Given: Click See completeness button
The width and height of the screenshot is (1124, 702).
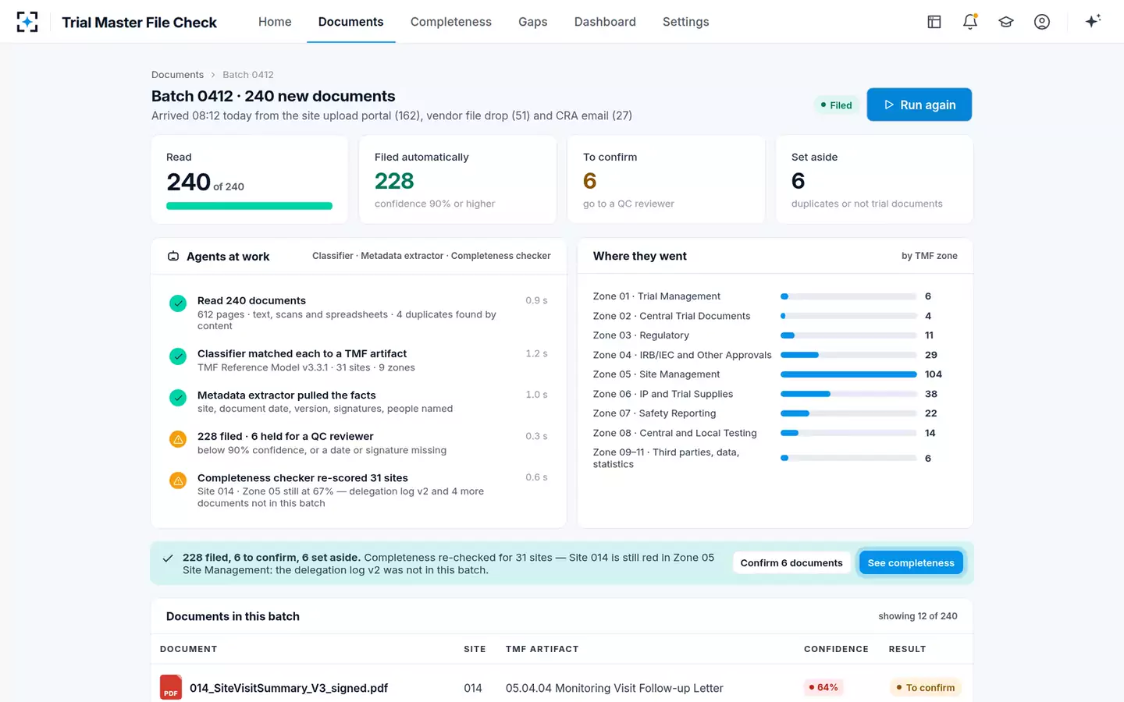Looking at the screenshot, I should click(911, 562).
